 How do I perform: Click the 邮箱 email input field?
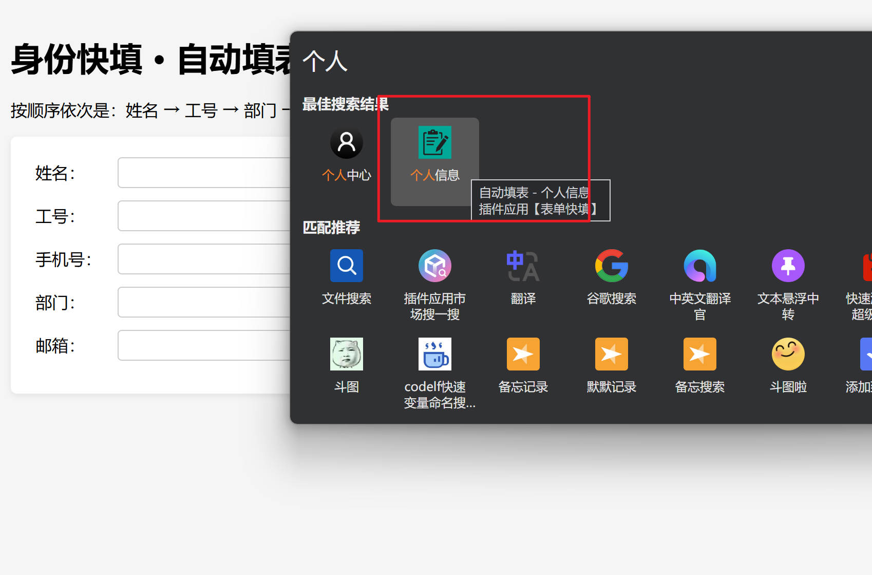(204, 346)
